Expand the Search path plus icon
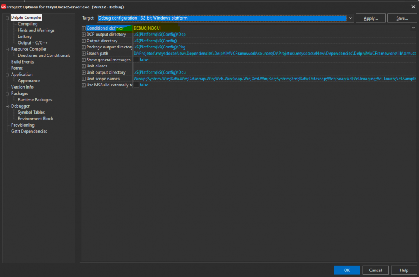The width and height of the screenshot is (419, 277). point(84,54)
